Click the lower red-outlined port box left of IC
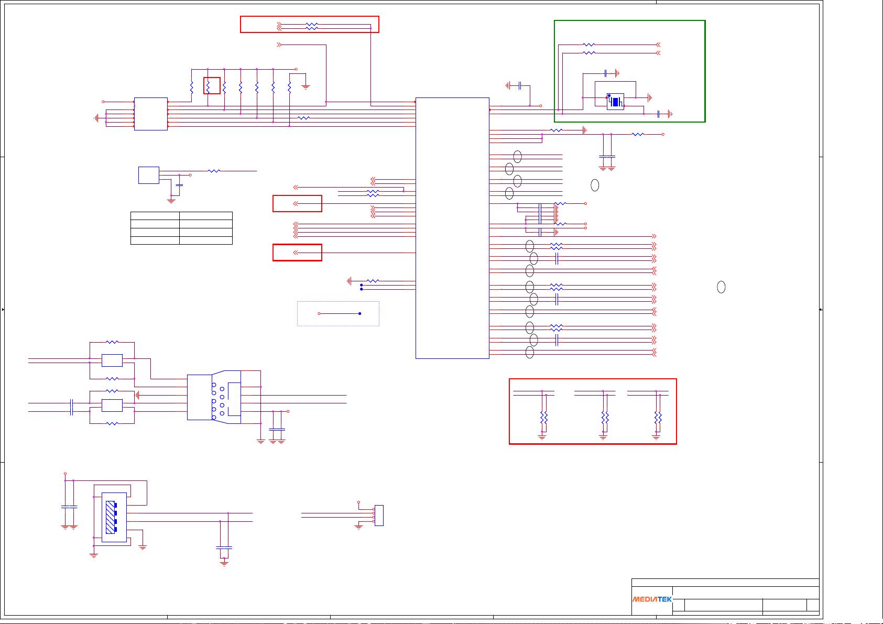The width and height of the screenshot is (883, 624). tap(297, 253)
